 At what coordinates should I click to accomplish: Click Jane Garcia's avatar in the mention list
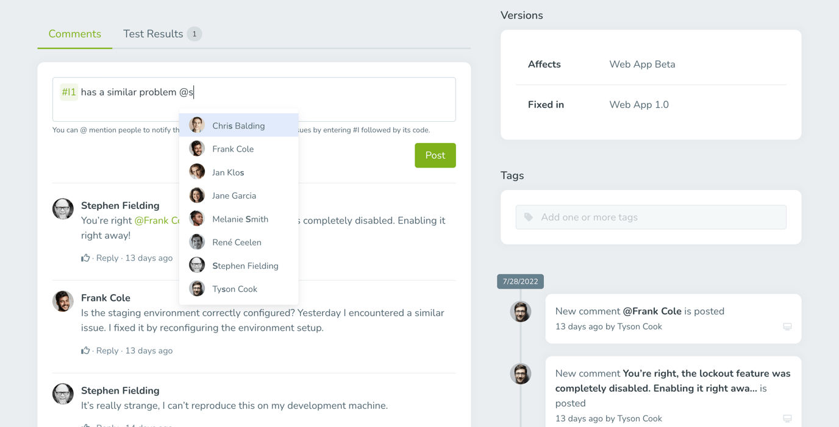coord(196,195)
